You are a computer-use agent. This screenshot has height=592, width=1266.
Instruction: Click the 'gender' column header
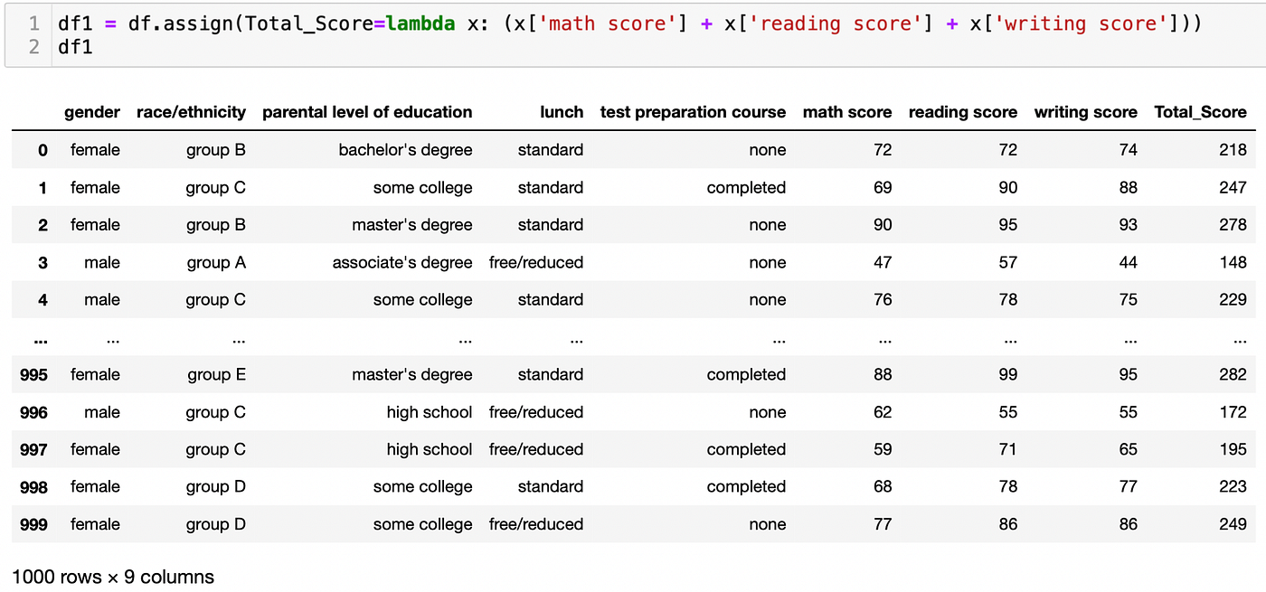pos(91,112)
